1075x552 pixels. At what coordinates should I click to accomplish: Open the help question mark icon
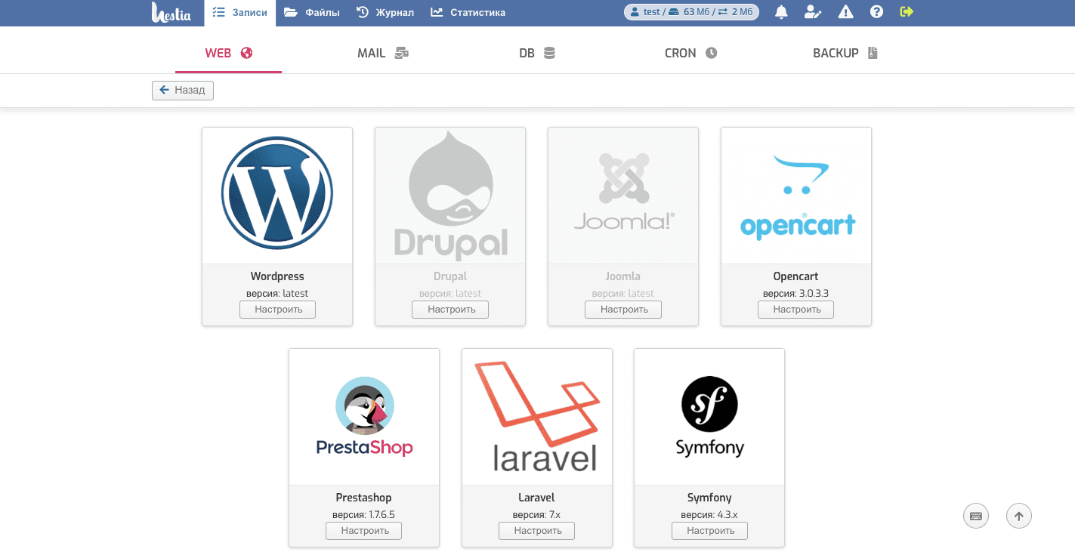coord(876,12)
